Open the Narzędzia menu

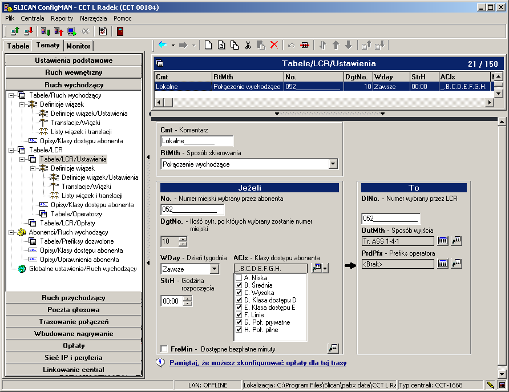coord(94,18)
